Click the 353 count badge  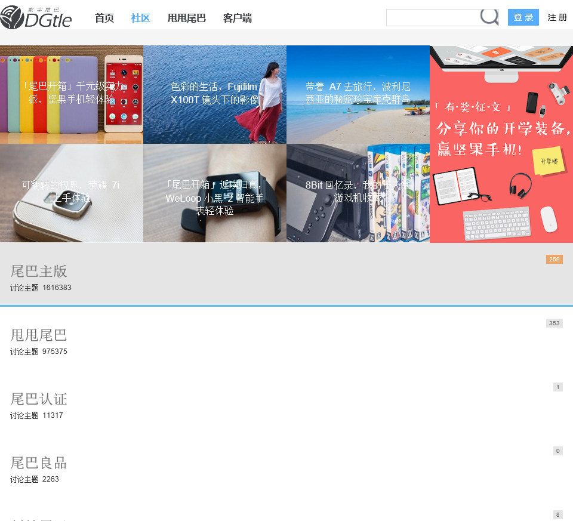click(554, 323)
